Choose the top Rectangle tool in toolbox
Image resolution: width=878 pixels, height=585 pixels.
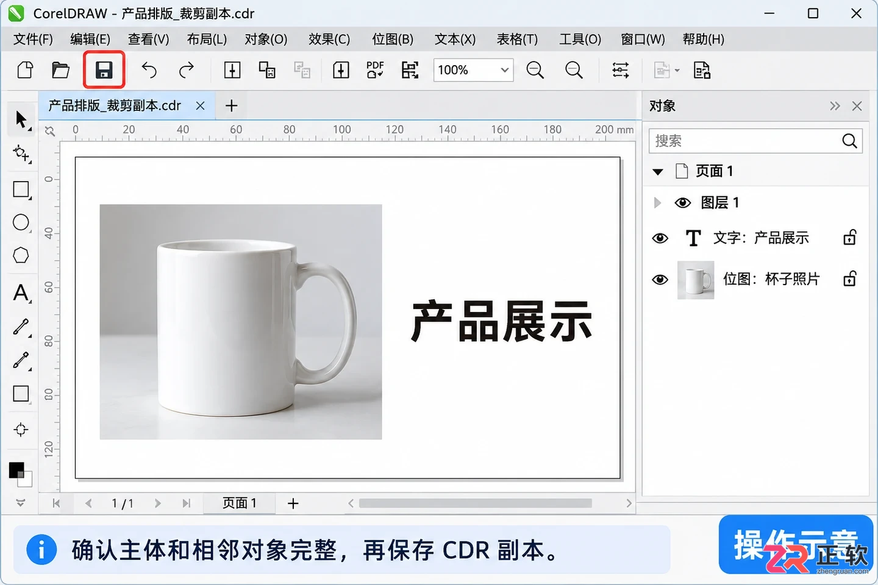pos(21,190)
